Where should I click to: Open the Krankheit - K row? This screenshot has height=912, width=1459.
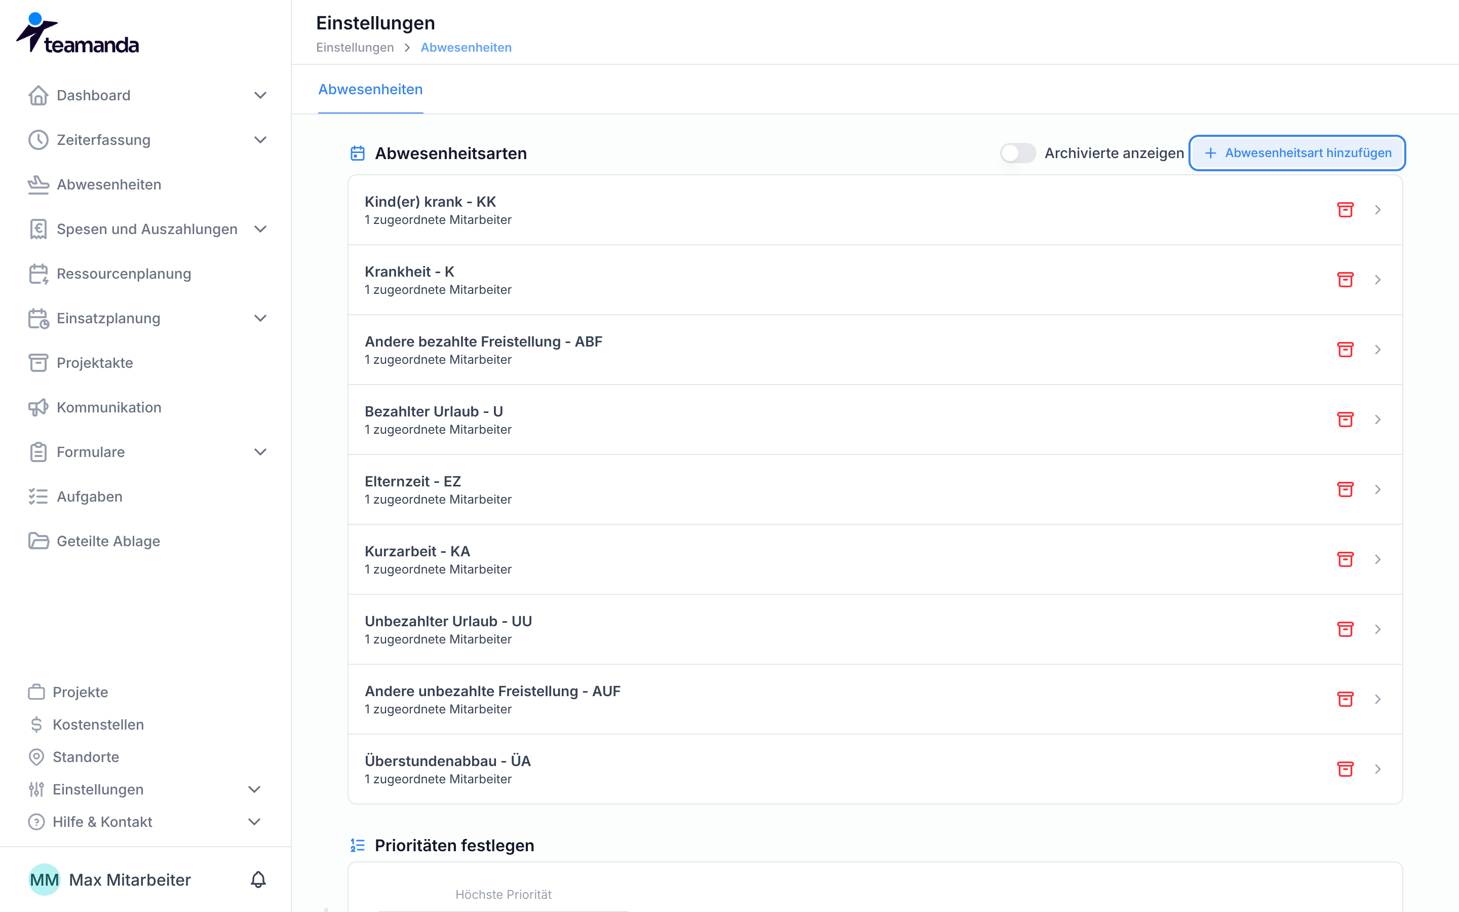(875, 280)
